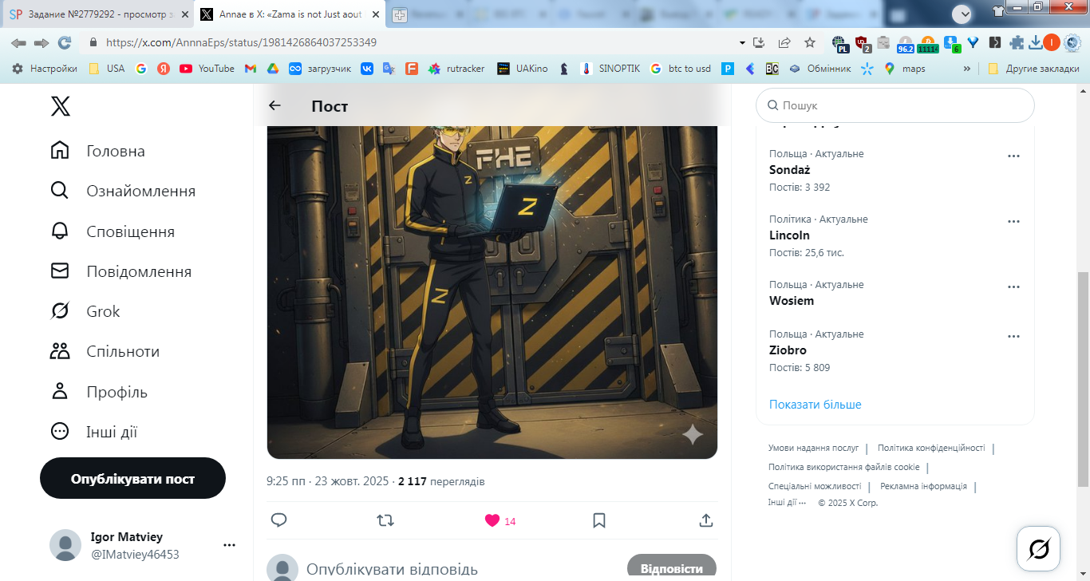
Task: Open more options for Wosiem trend
Action: point(1014,287)
